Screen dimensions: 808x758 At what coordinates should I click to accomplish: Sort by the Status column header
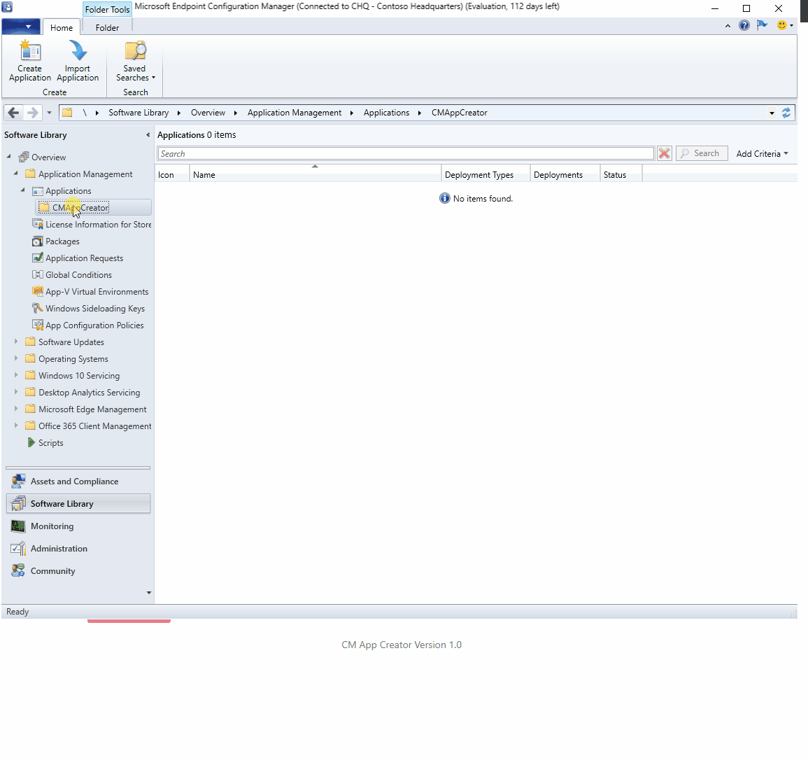click(x=621, y=175)
